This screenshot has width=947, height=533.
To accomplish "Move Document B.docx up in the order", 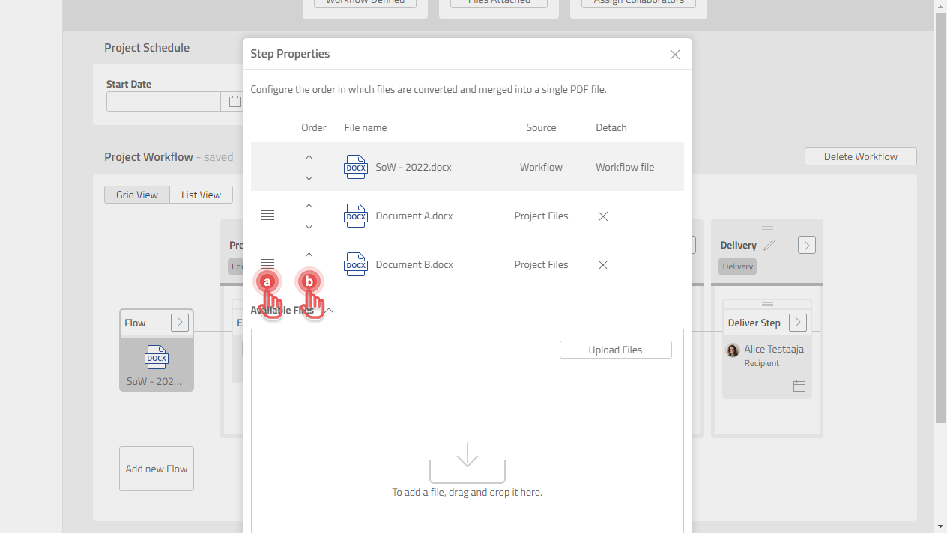I will (309, 255).
